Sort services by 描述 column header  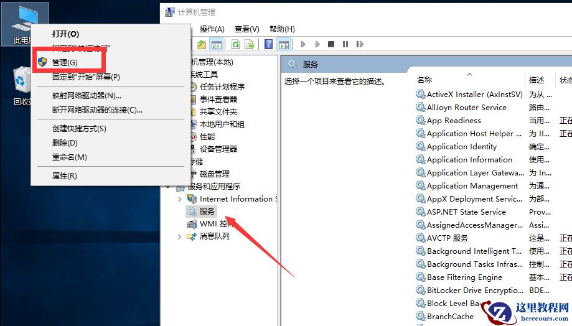[537, 80]
